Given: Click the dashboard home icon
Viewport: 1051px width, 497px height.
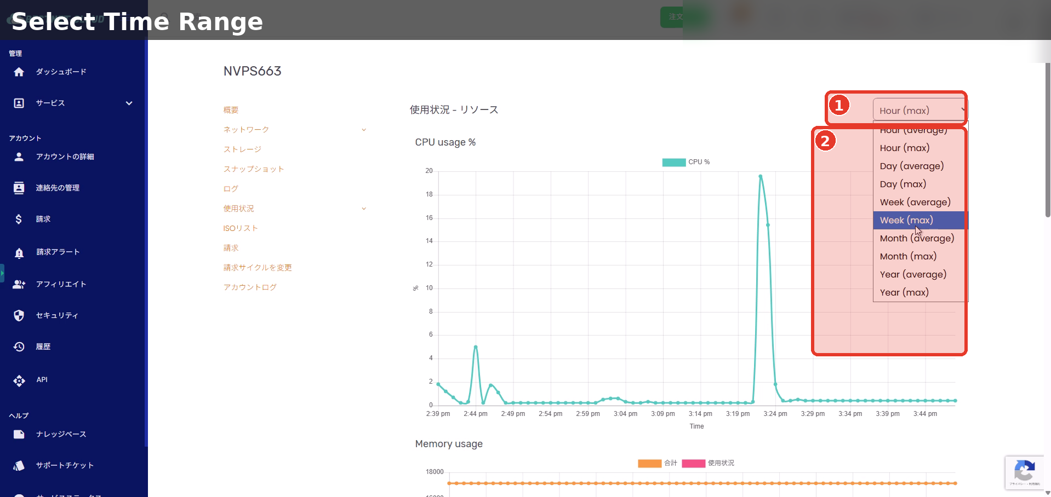Looking at the screenshot, I should (x=19, y=72).
